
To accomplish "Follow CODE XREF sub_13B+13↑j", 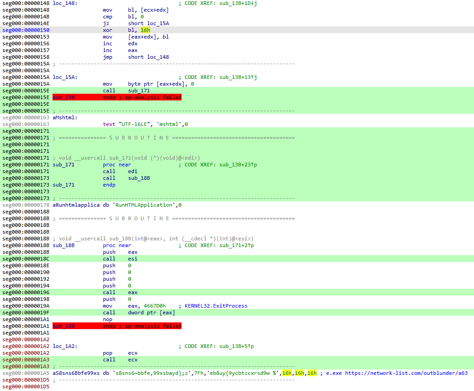I will pyautogui.click(x=238, y=77).
